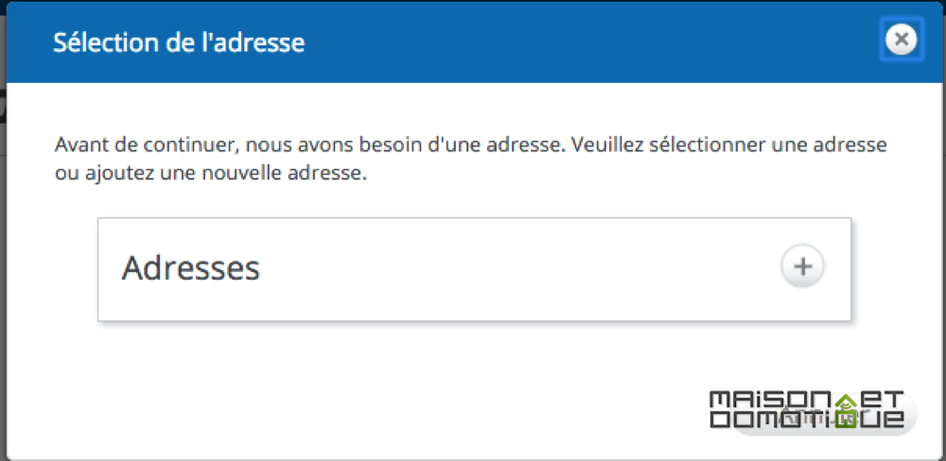Dismiss the dialog via the X icon
This screenshot has height=461, width=946.
[901, 40]
